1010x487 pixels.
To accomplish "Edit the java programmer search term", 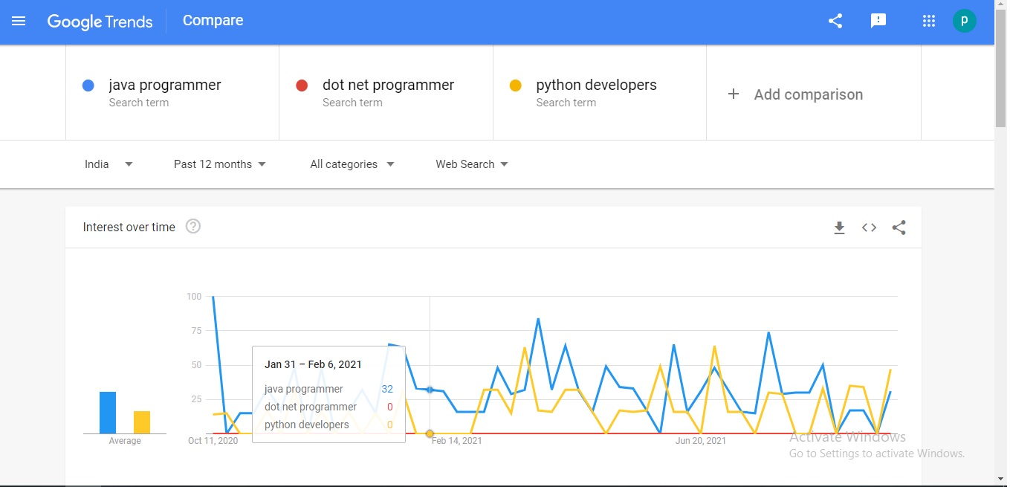I will (x=165, y=86).
